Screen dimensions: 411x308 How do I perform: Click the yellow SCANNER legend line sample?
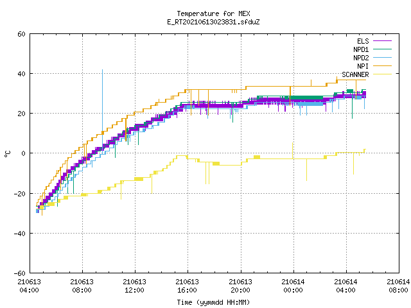point(382,74)
